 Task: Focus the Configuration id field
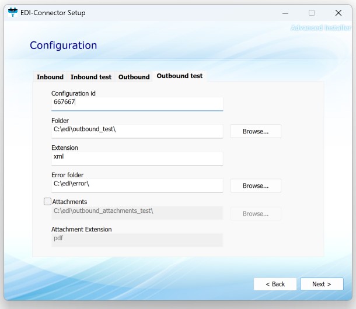tap(137, 103)
